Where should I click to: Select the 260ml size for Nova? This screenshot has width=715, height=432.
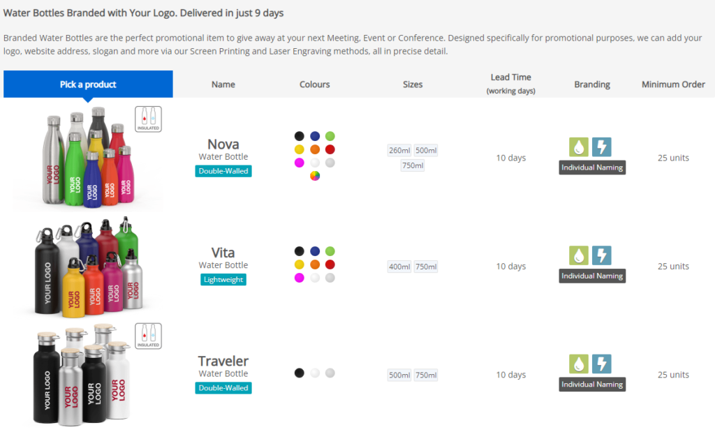tap(399, 150)
